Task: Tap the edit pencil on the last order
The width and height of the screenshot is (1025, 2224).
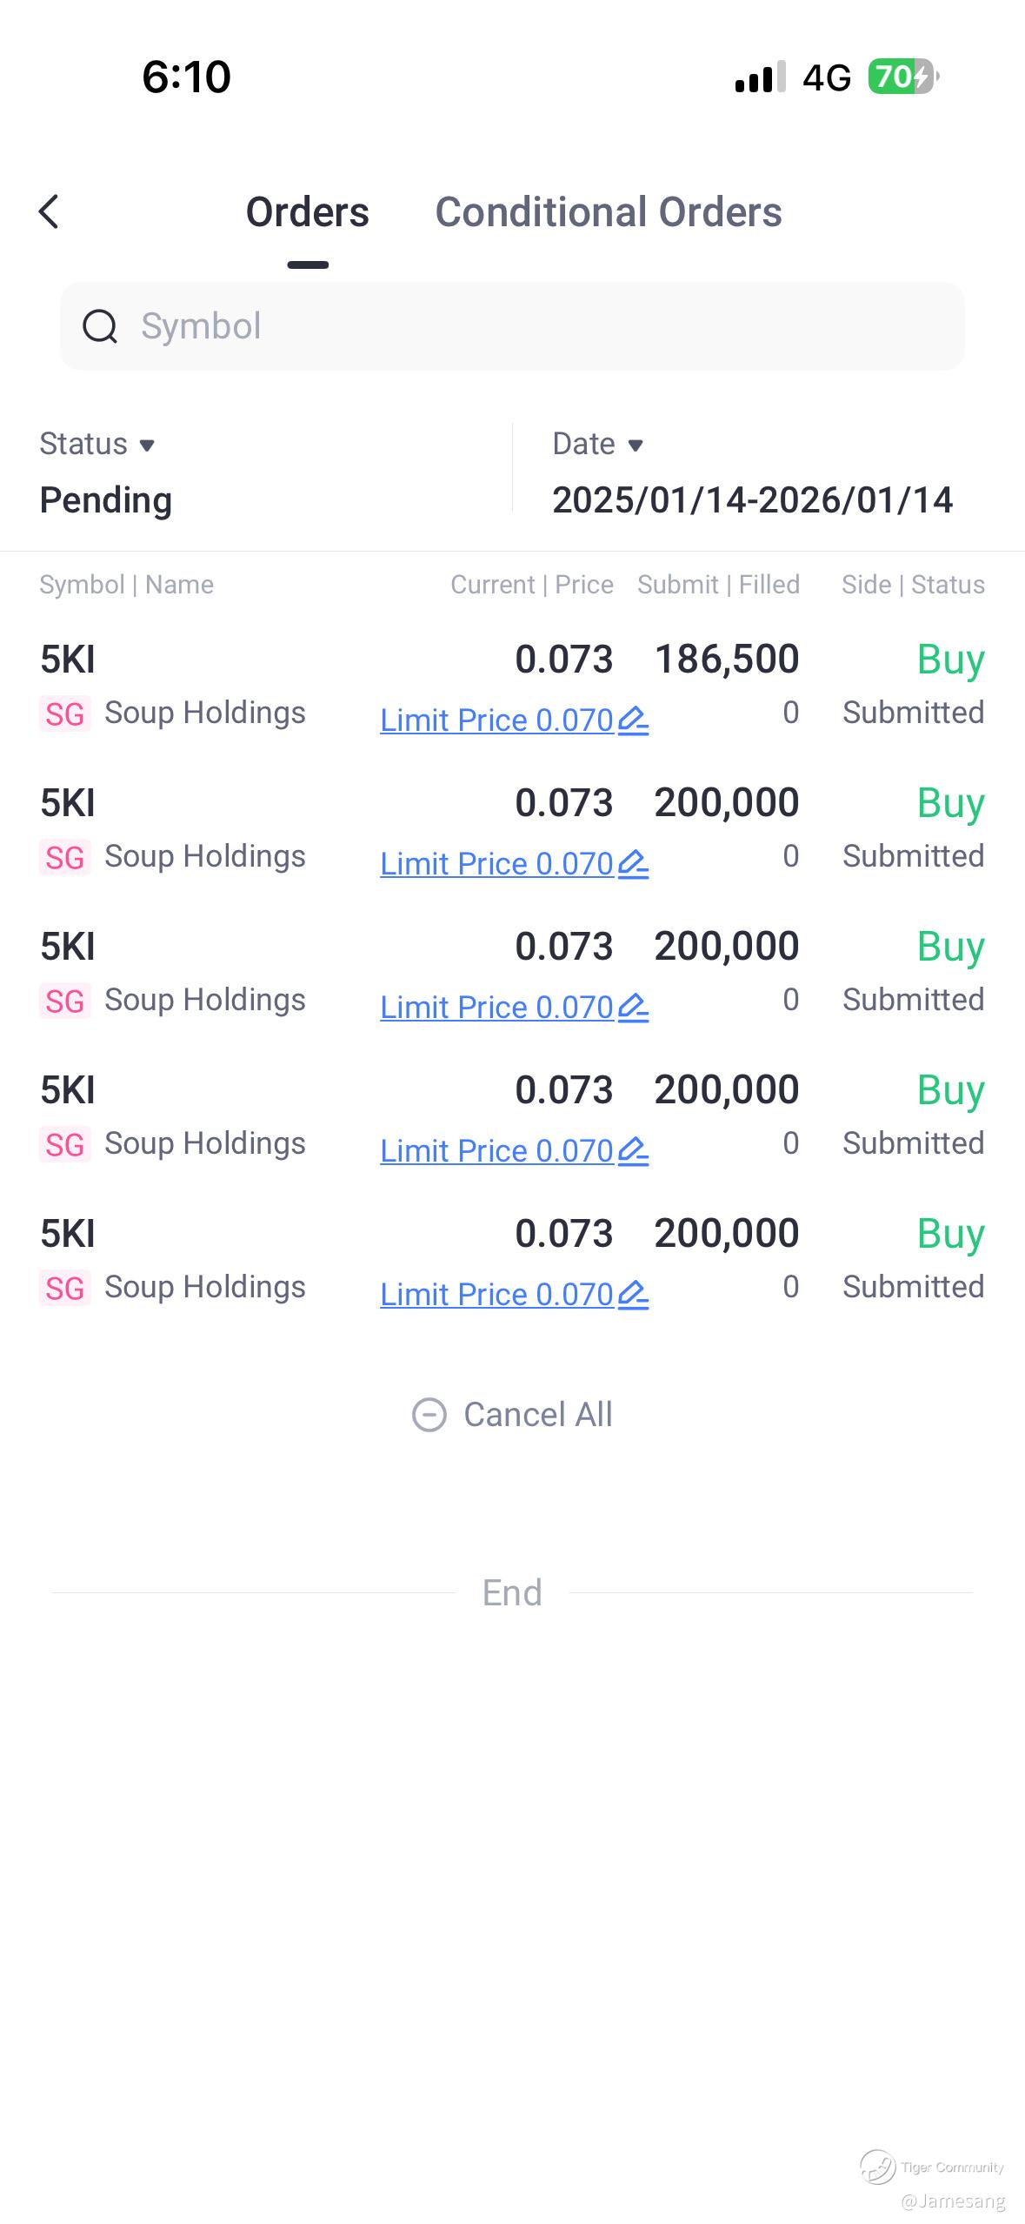Action: click(x=633, y=1295)
